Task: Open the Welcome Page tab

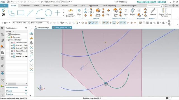Action: [x=42, y=27]
